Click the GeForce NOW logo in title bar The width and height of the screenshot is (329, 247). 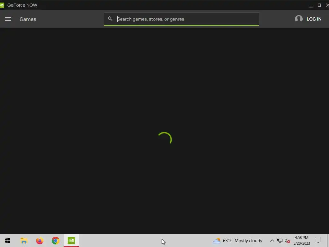[2, 5]
